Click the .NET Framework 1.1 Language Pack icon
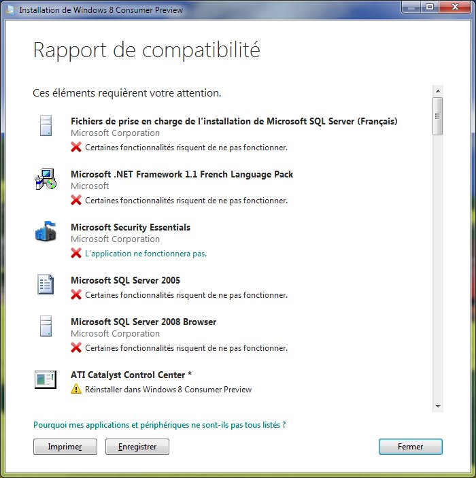This screenshot has width=476, height=478. click(46, 179)
